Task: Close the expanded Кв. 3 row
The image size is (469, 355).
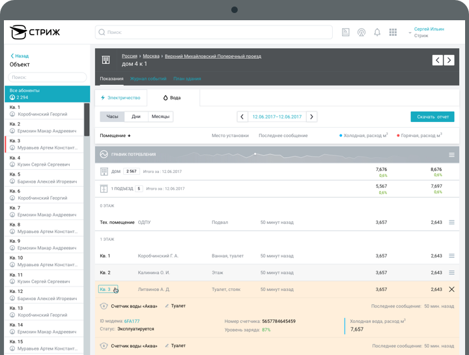Action: pos(451,289)
